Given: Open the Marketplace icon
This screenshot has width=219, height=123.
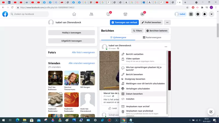Looking at the screenshot, I should (x=125, y=14).
